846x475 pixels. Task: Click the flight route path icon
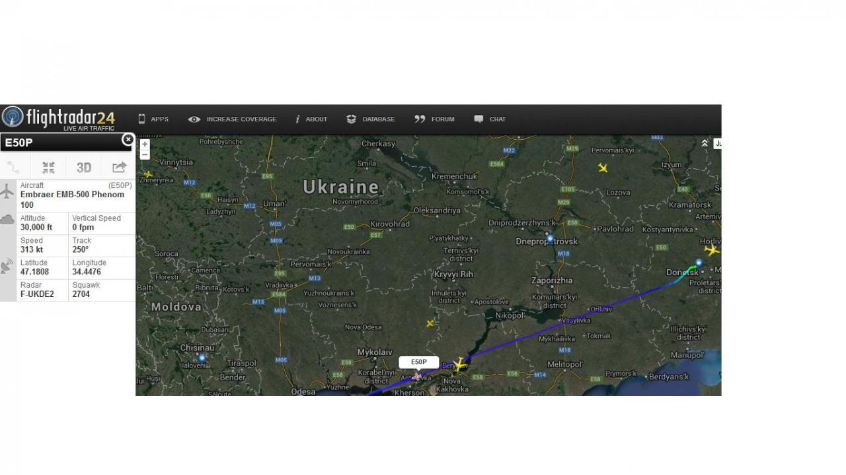tap(13, 168)
